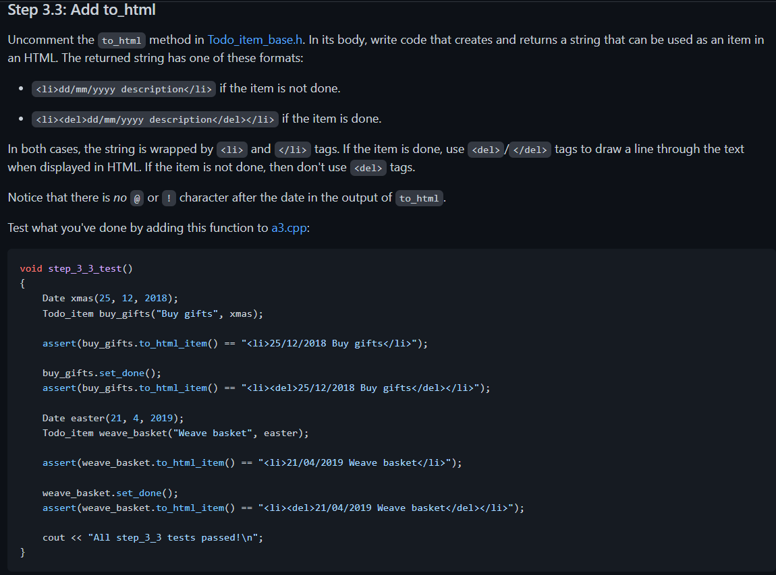776x575 pixels.
Task: Click the <li><del>dd/mm/yyyy description</del></li> code snippet
Action: click(155, 119)
